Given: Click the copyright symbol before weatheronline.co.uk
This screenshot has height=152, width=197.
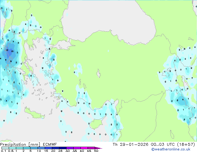Looking at the screenshot, I should [x=153, y=149].
